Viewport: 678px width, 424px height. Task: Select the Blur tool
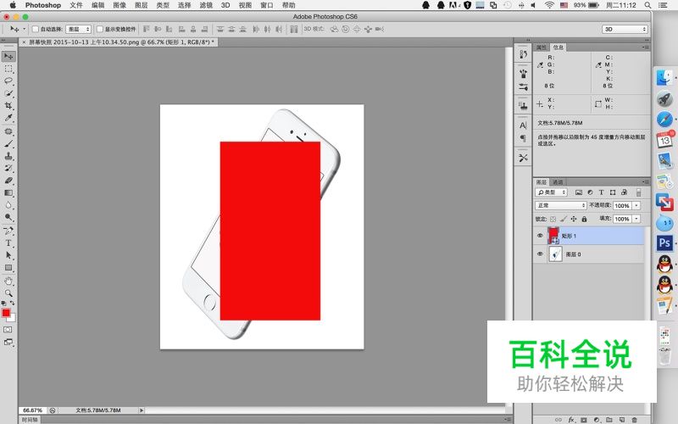click(8, 204)
